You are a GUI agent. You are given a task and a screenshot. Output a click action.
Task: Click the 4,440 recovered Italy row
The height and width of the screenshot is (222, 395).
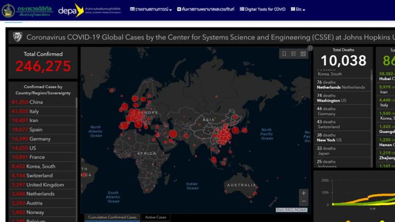point(386,103)
